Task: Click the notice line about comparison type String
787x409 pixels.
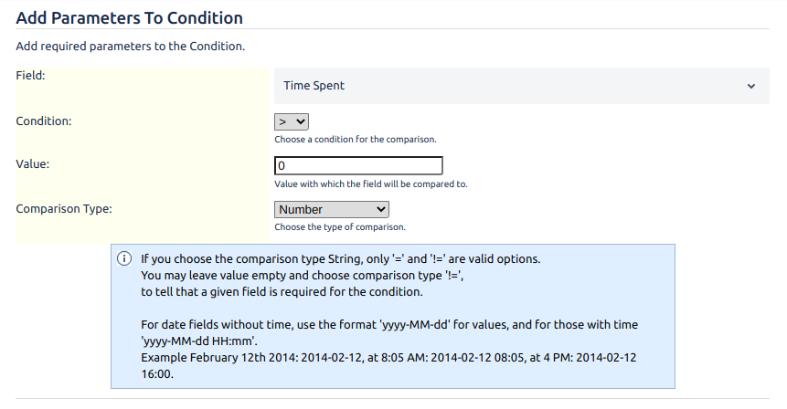Action: click(340, 258)
